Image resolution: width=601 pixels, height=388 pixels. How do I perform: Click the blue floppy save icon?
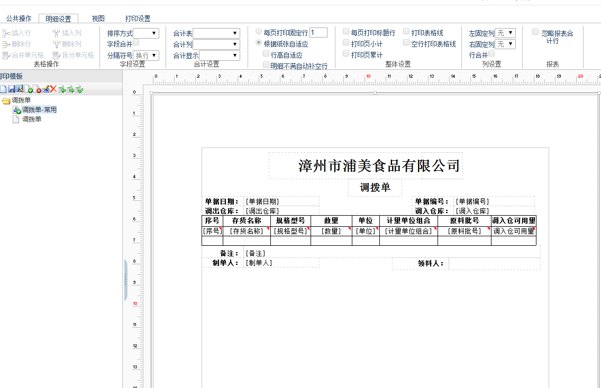click(12, 89)
